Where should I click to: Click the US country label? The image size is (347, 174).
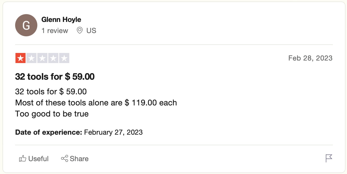91,31
